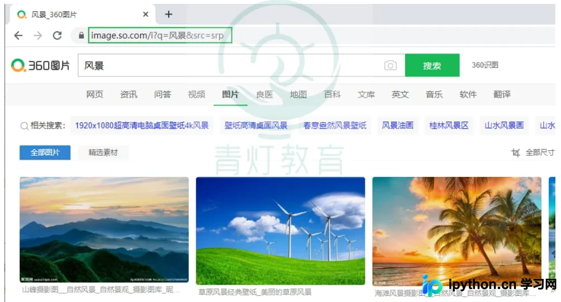Open the wind turbines grassland thumbnail
Screen dimensions: 561x302
280,231
